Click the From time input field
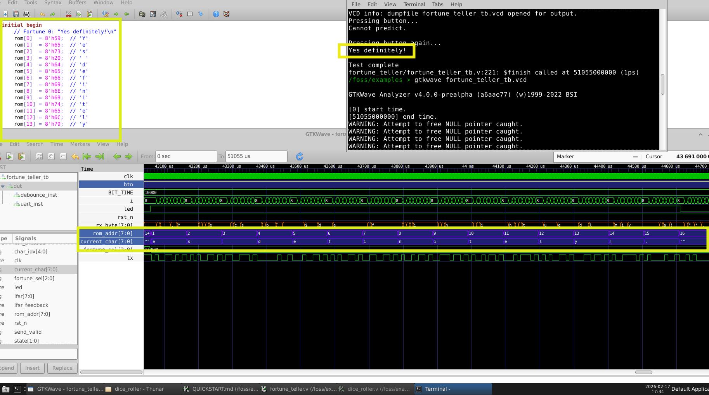Viewport: 709px width, 395px height. [185, 156]
